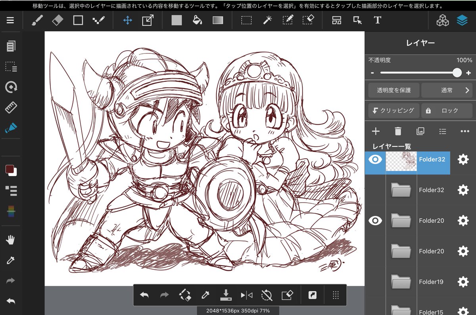This screenshot has height=315, width=476.
Task: Pick eyedropper in bottom shortcut bar
Action: tap(205, 295)
